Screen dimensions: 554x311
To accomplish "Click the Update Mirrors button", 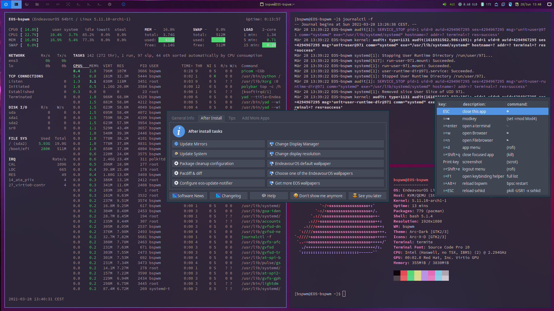I will click(x=218, y=144).
